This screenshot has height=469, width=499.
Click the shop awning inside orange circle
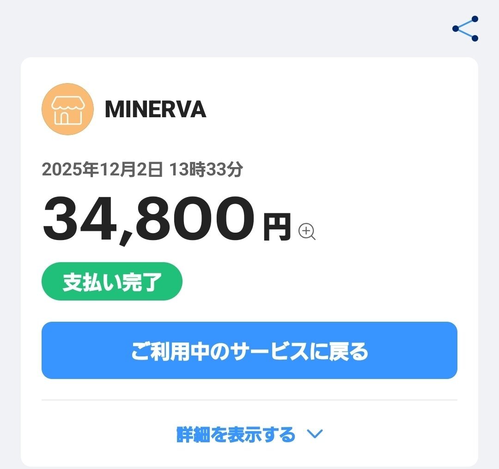(x=68, y=103)
